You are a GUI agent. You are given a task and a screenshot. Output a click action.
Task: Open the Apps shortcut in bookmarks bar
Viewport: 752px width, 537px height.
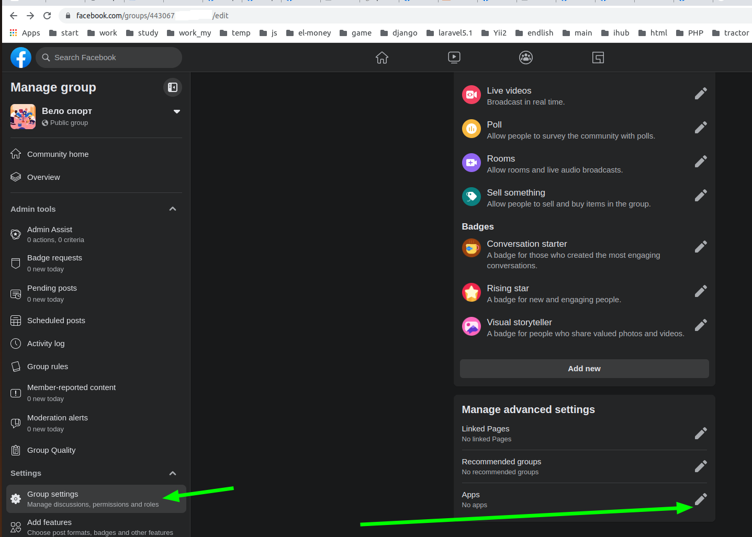point(25,33)
